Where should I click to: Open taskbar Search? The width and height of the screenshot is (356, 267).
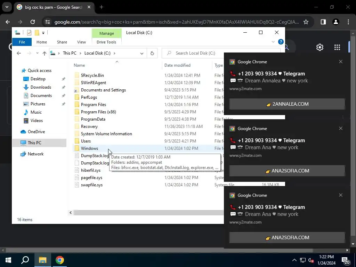25,260
